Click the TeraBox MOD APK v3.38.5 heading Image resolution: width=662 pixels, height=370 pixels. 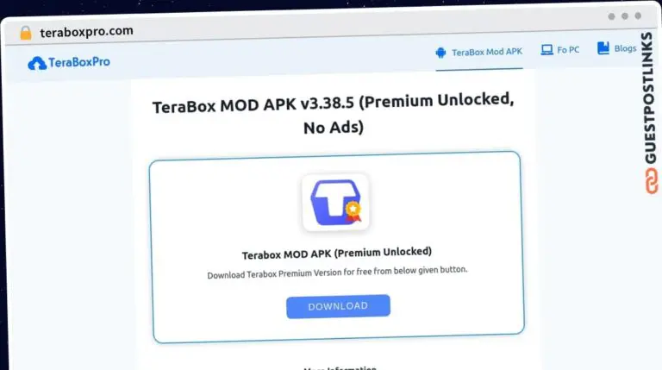334,113
